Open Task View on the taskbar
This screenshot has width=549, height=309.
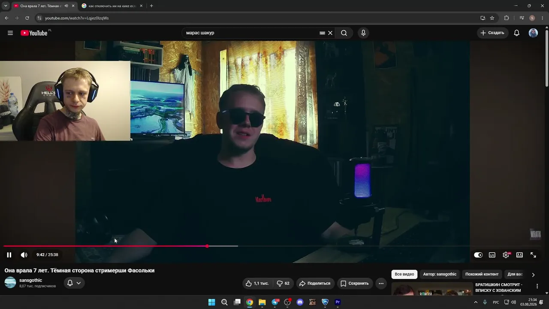(237, 302)
